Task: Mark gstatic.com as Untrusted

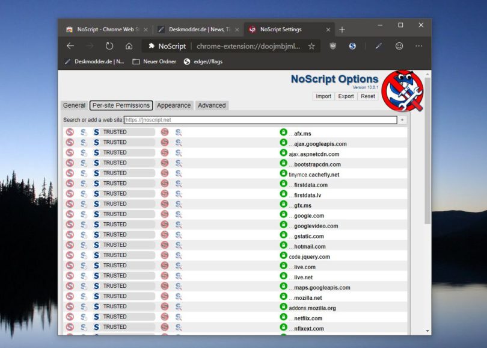Action: (165, 235)
